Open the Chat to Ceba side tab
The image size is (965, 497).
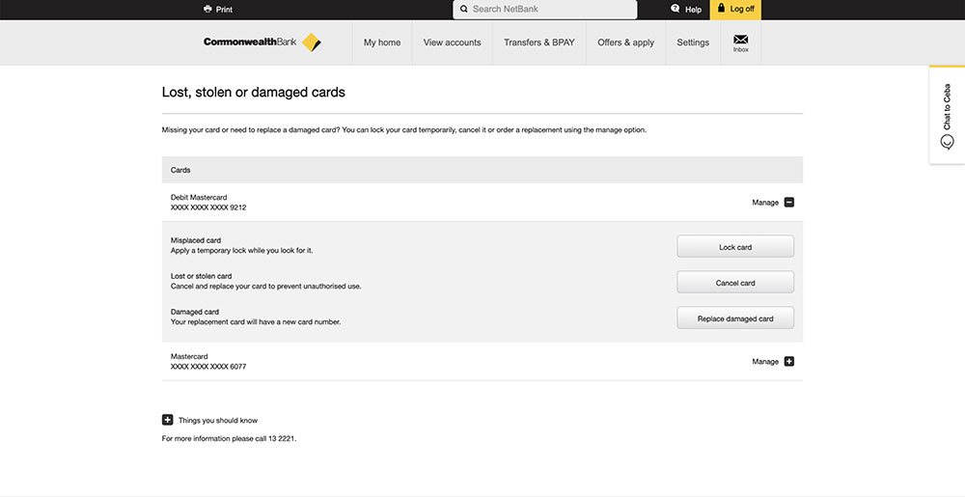[x=948, y=115]
